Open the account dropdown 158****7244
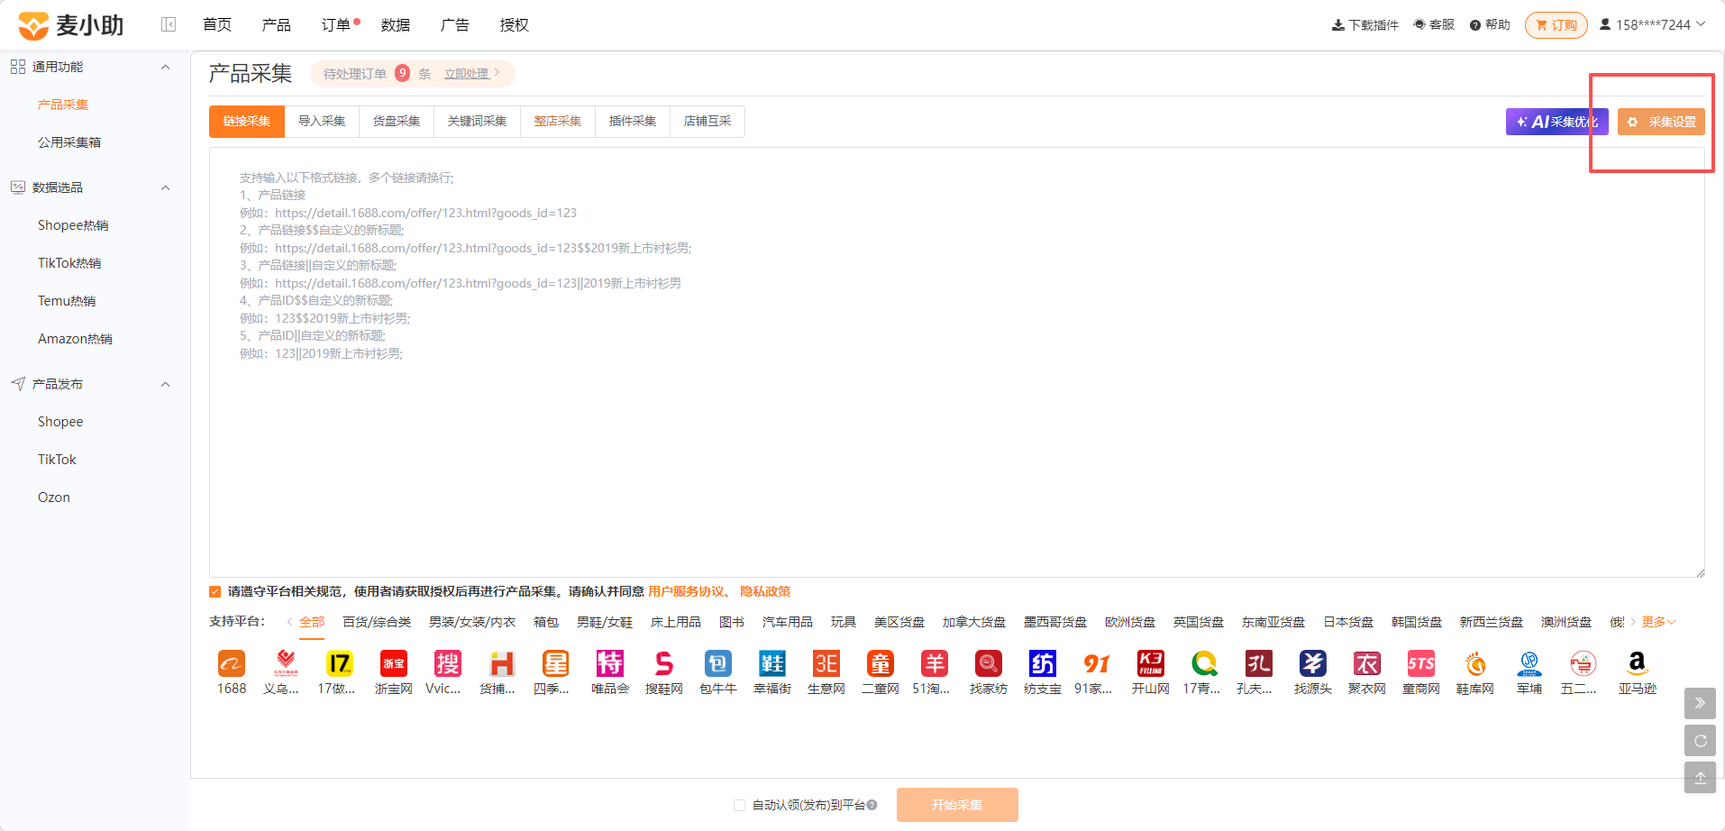Image resolution: width=1725 pixels, height=831 pixels. tap(1652, 24)
